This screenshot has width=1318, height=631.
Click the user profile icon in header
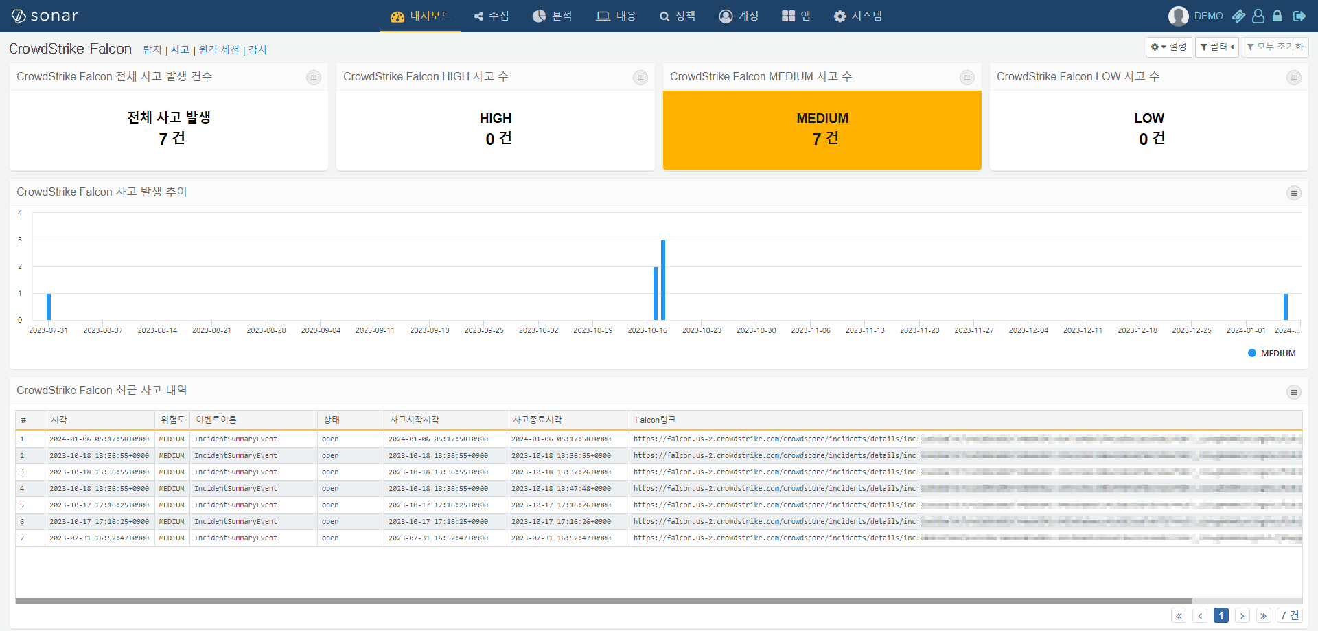click(x=1258, y=16)
